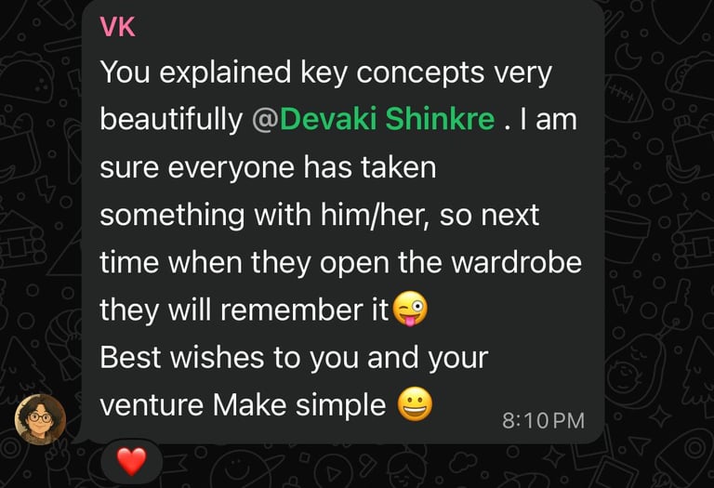Image resolution: width=714 pixels, height=488 pixels.
Task: Open the @Devaki Shinkre mention
Action: click(x=374, y=119)
